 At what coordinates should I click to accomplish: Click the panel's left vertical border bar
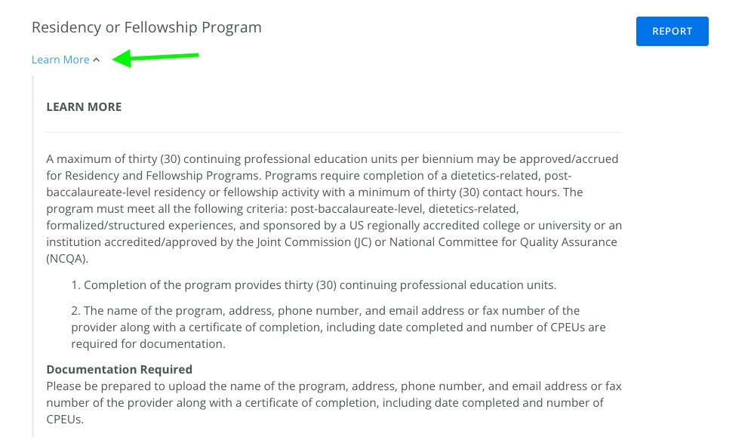(x=33, y=257)
